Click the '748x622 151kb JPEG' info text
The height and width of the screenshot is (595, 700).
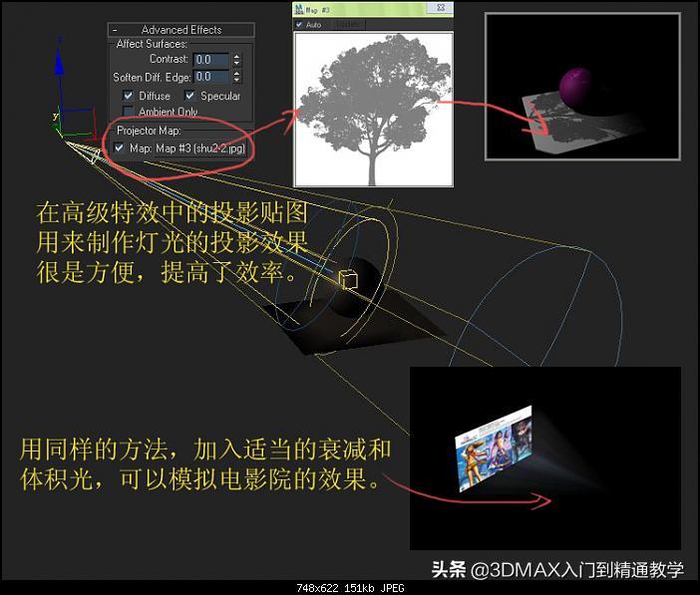pyautogui.click(x=350, y=588)
